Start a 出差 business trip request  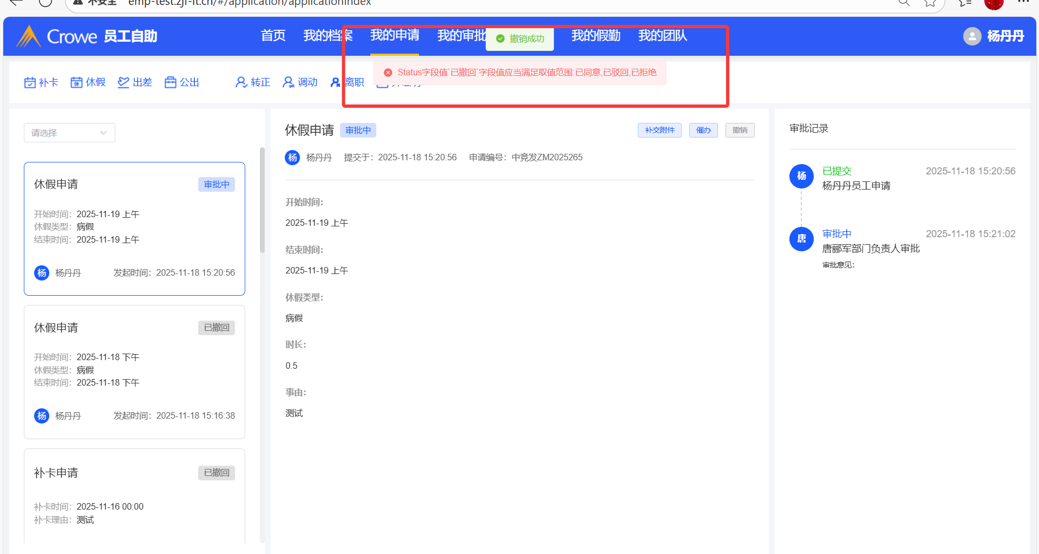coord(135,82)
